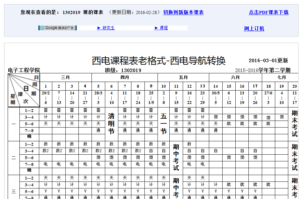Click the 清明节 holiday cell on Monday

click(x=111, y=123)
